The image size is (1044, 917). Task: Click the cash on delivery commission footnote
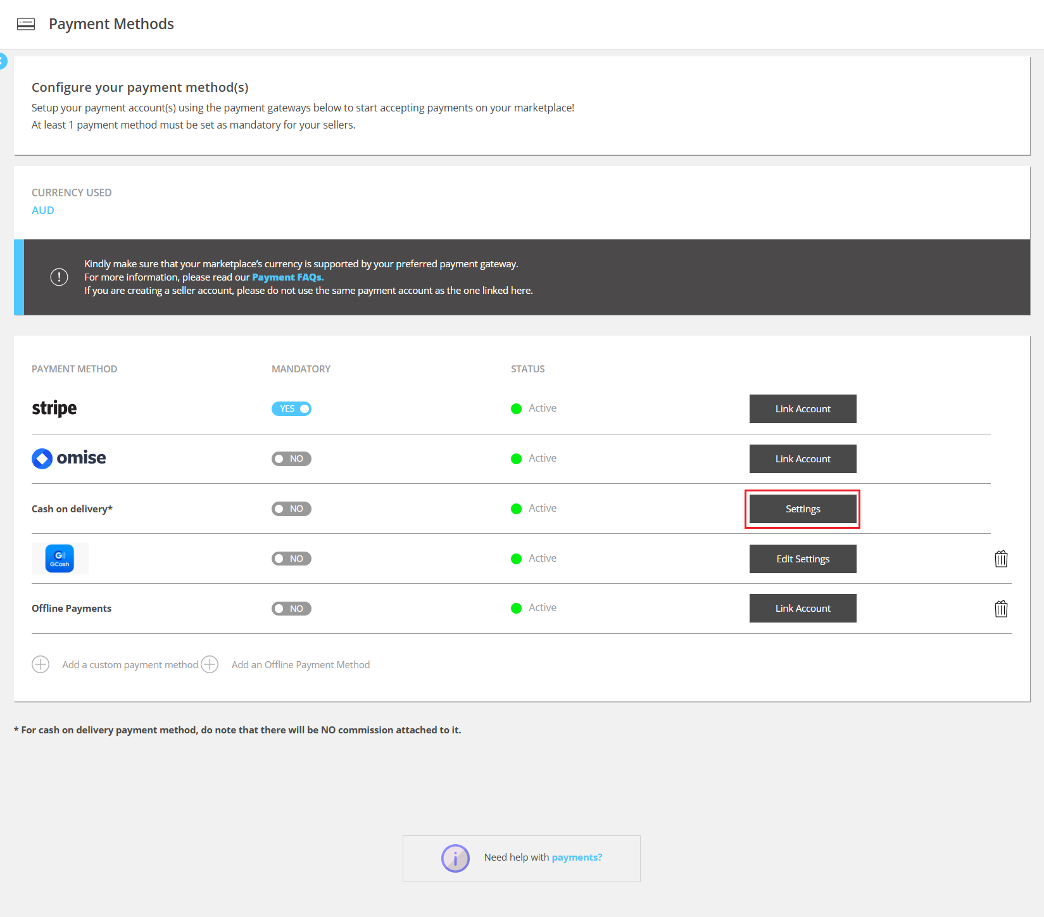(x=237, y=730)
